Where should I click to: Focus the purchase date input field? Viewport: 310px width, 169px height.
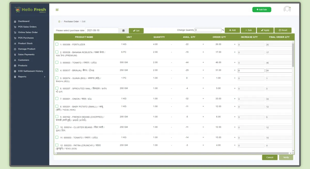102,30
